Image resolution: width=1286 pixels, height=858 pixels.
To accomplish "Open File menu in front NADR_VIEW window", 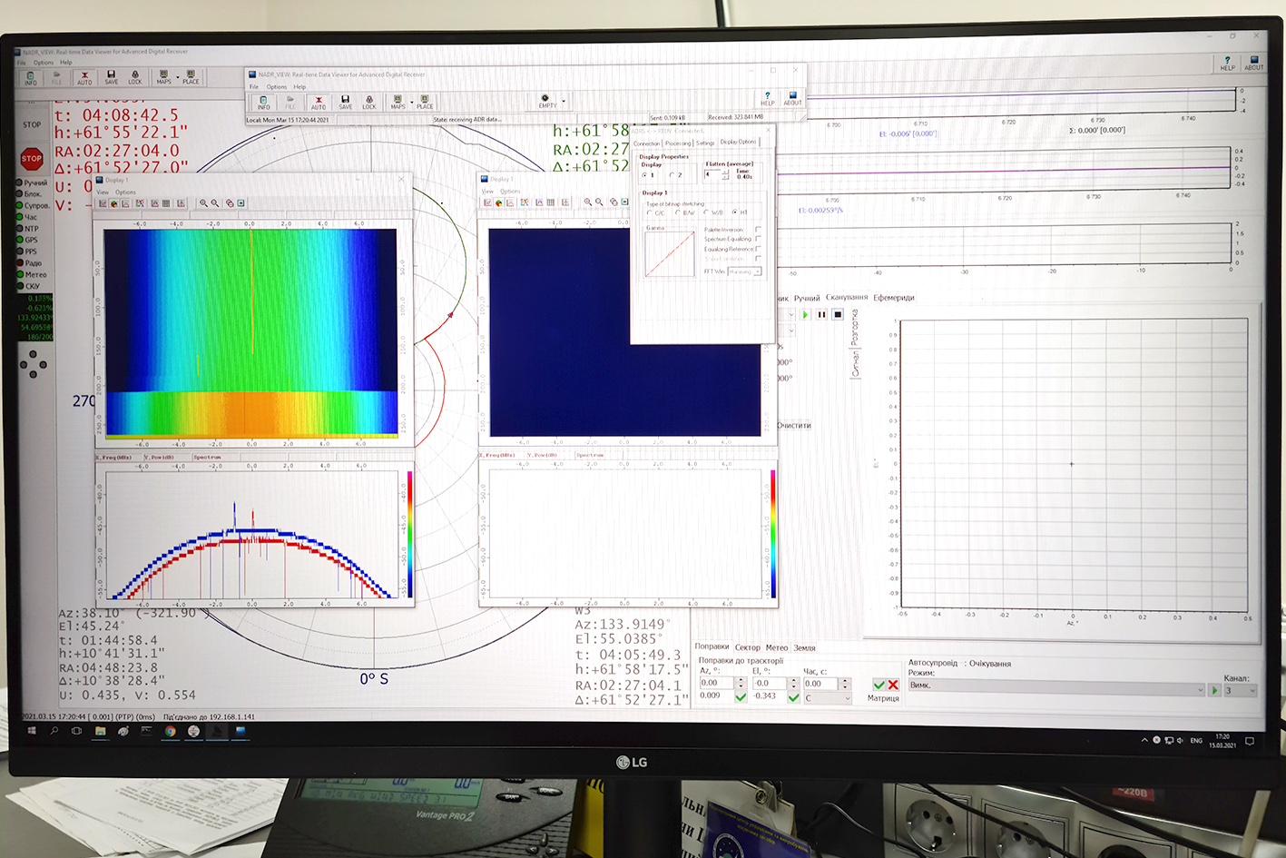I will 254,87.
